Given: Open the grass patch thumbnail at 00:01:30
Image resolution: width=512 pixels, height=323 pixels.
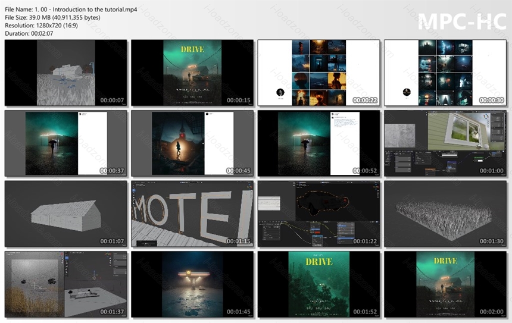Looking at the screenshot, I should coord(445,214).
